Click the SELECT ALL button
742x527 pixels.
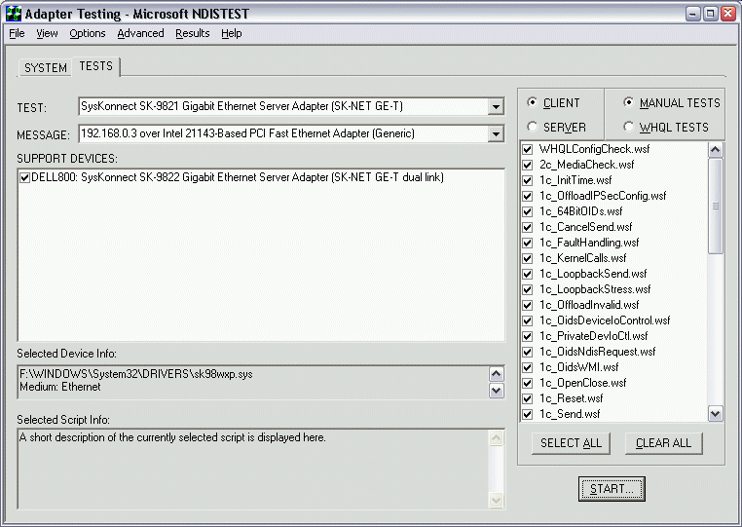click(x=571, y=443)
